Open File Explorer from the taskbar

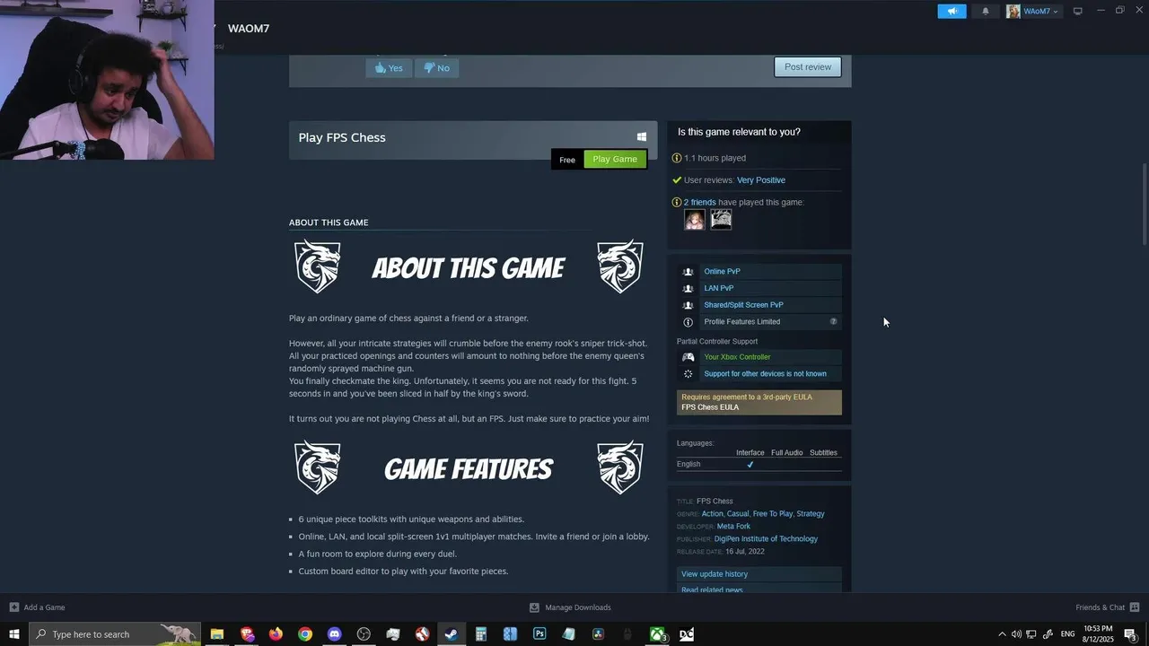tap(217, 634)
